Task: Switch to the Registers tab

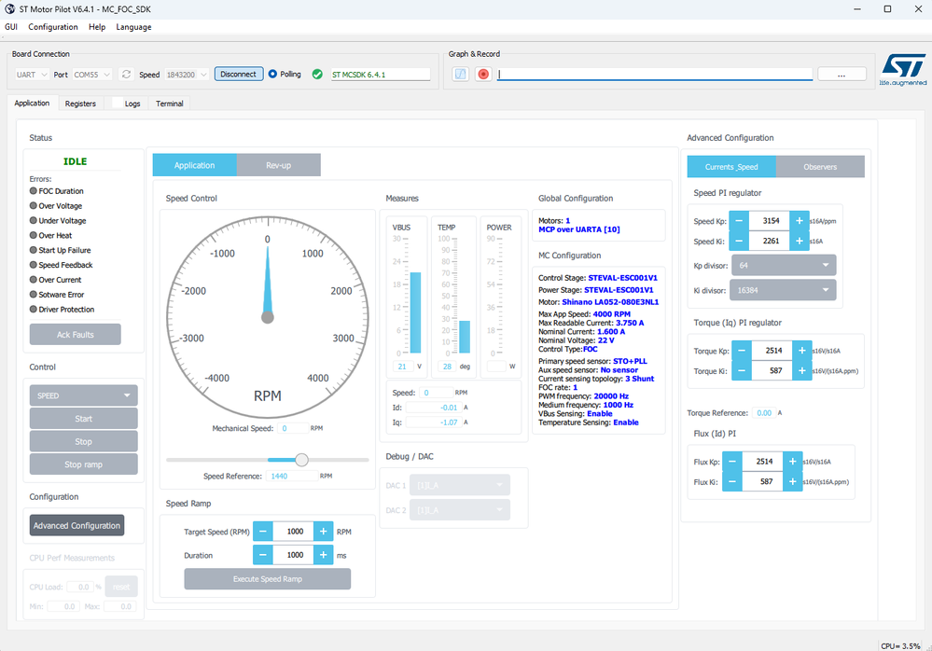Action: coord(80,104)
